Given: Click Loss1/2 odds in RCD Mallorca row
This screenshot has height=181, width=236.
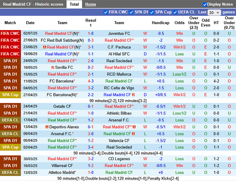Looking at the screenshot, I should (179, 74).
